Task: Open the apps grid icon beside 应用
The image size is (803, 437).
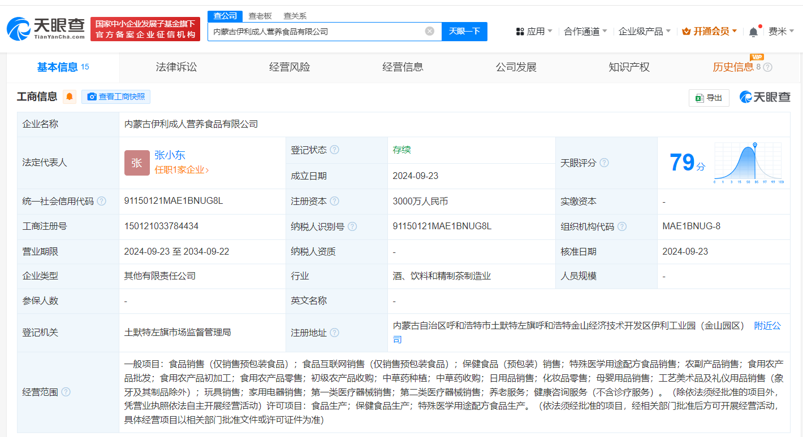Action: point(519,31)
